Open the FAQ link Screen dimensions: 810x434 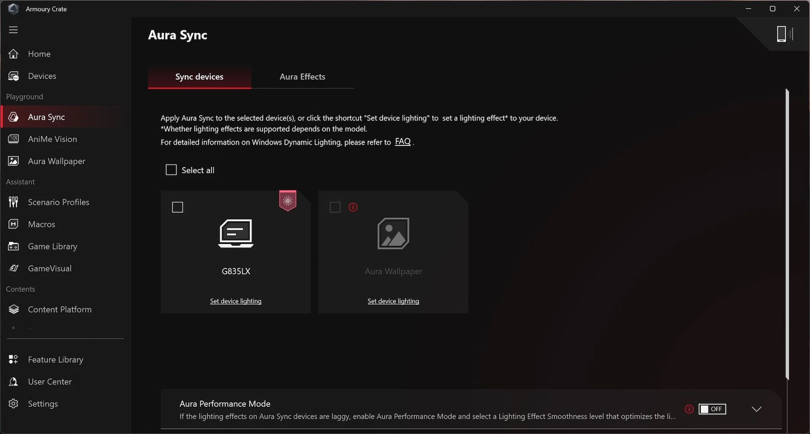[403, 142]
